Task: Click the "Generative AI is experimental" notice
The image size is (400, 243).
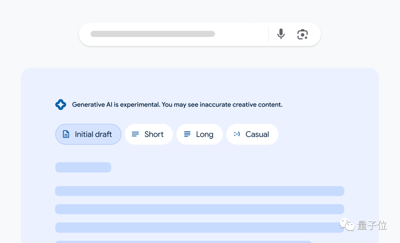Action: pyautogui.click(x=177, y=104)
